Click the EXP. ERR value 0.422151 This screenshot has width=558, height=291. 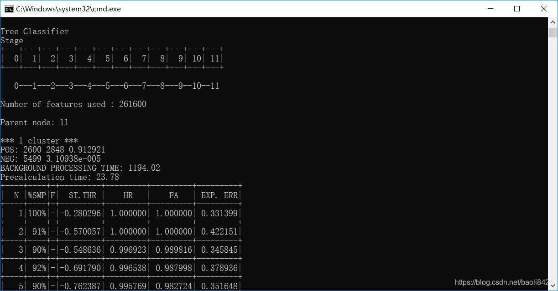(x=219, y=232)
